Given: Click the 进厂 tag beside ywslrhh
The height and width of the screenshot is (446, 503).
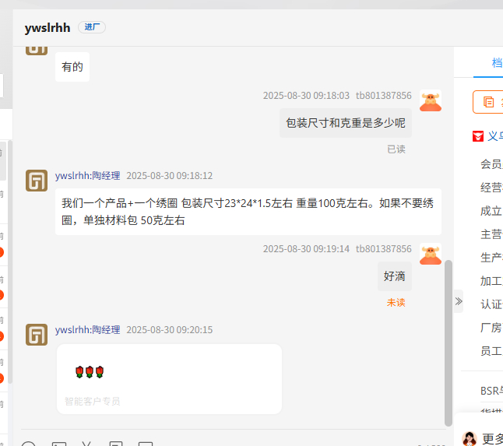Looking at the screenshot, I should (x=92, y=27).
